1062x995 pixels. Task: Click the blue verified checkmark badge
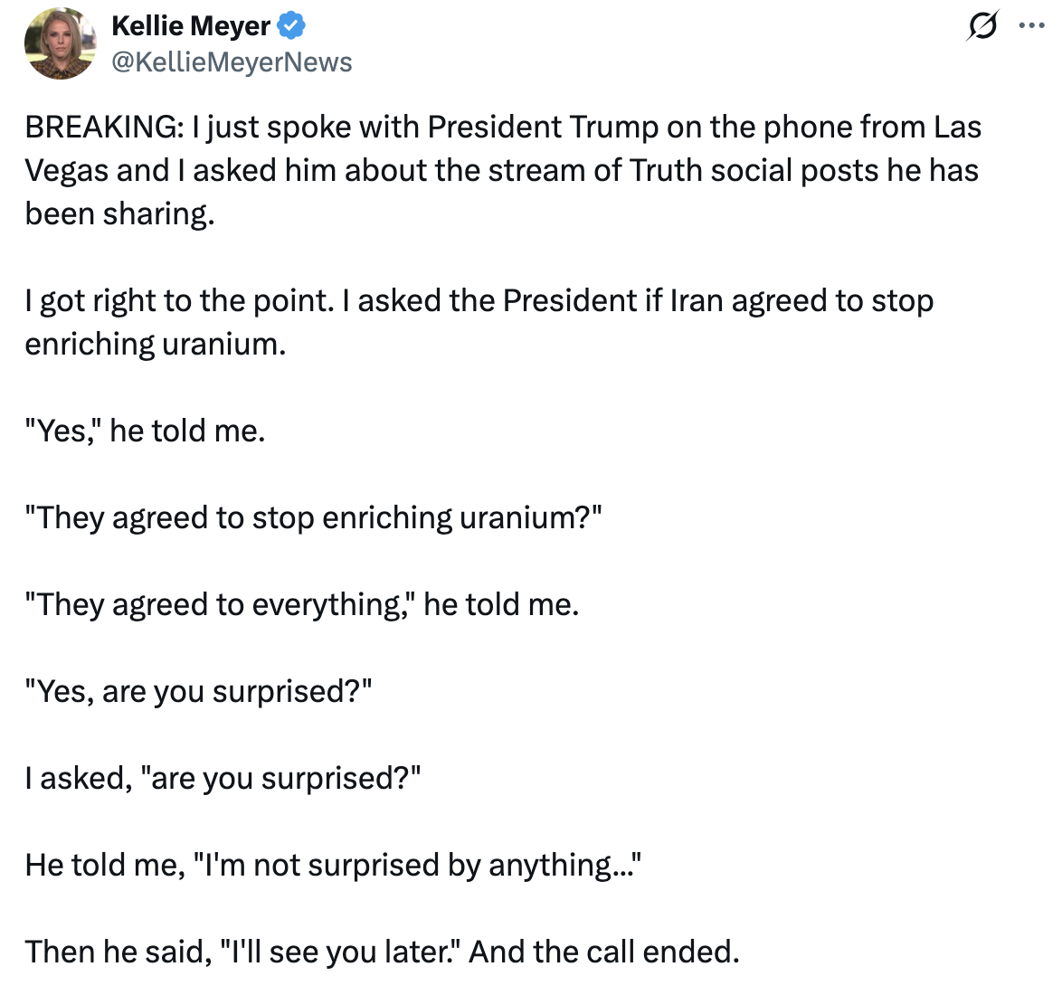coord(291,26)
